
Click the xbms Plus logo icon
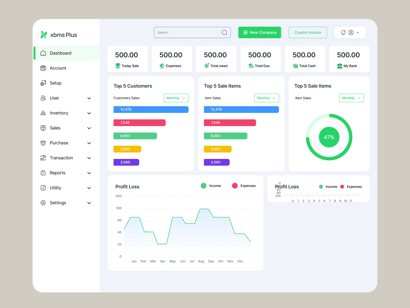44,34
